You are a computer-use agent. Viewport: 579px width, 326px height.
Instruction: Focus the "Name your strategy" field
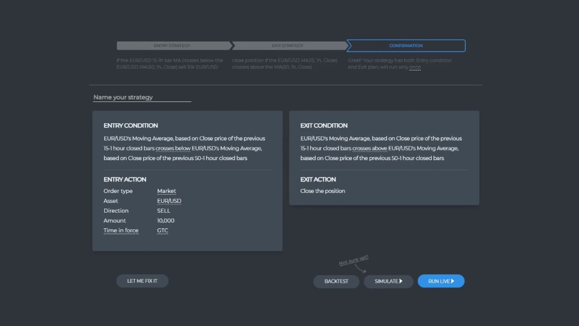142,97
